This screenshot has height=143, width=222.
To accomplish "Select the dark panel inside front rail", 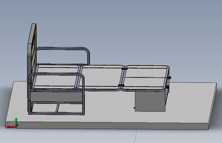I will coord(56,97).
